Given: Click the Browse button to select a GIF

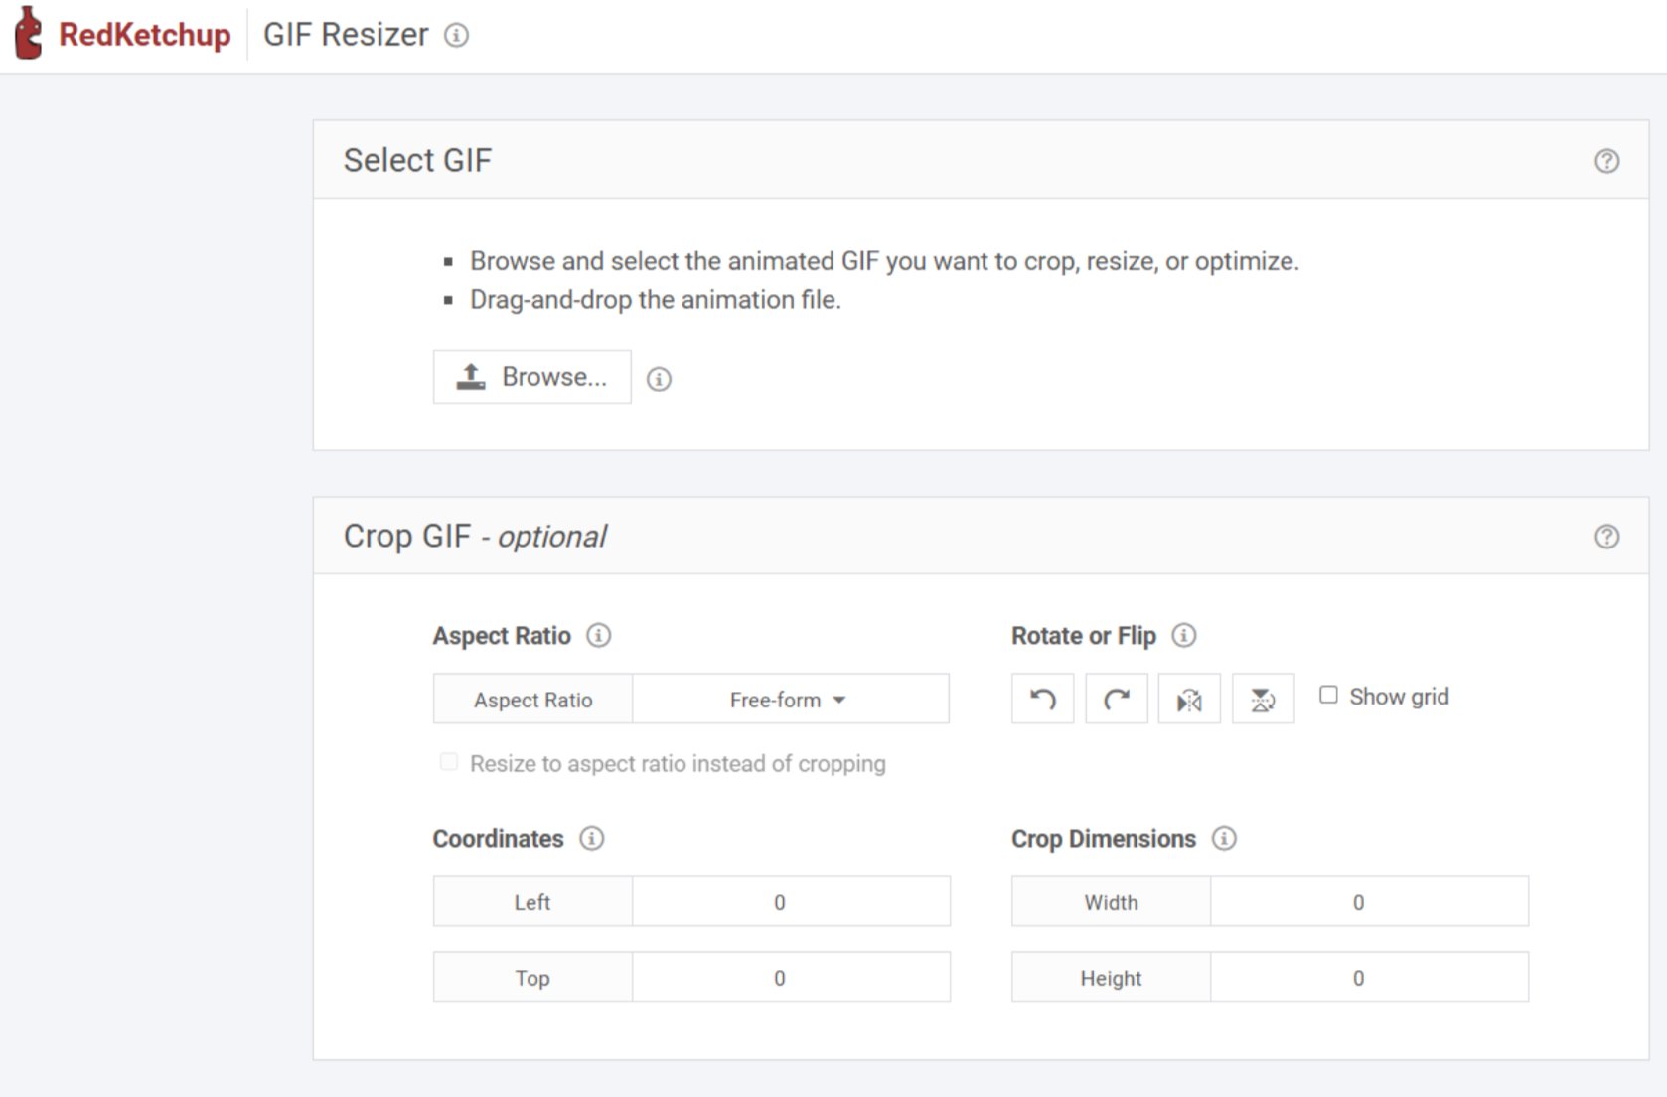Looking at the screenshot, I should [531, 377].
